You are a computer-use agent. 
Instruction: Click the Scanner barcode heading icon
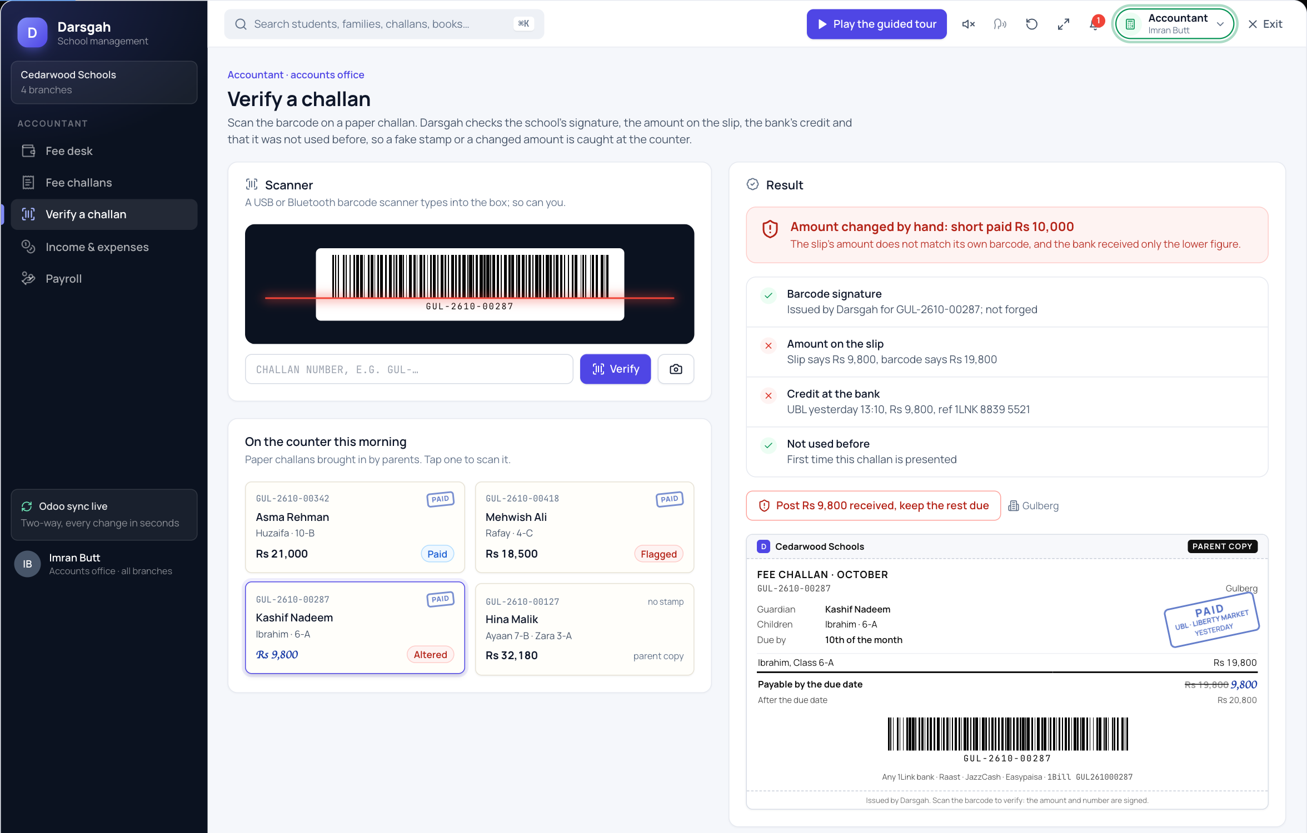[252, 184]
